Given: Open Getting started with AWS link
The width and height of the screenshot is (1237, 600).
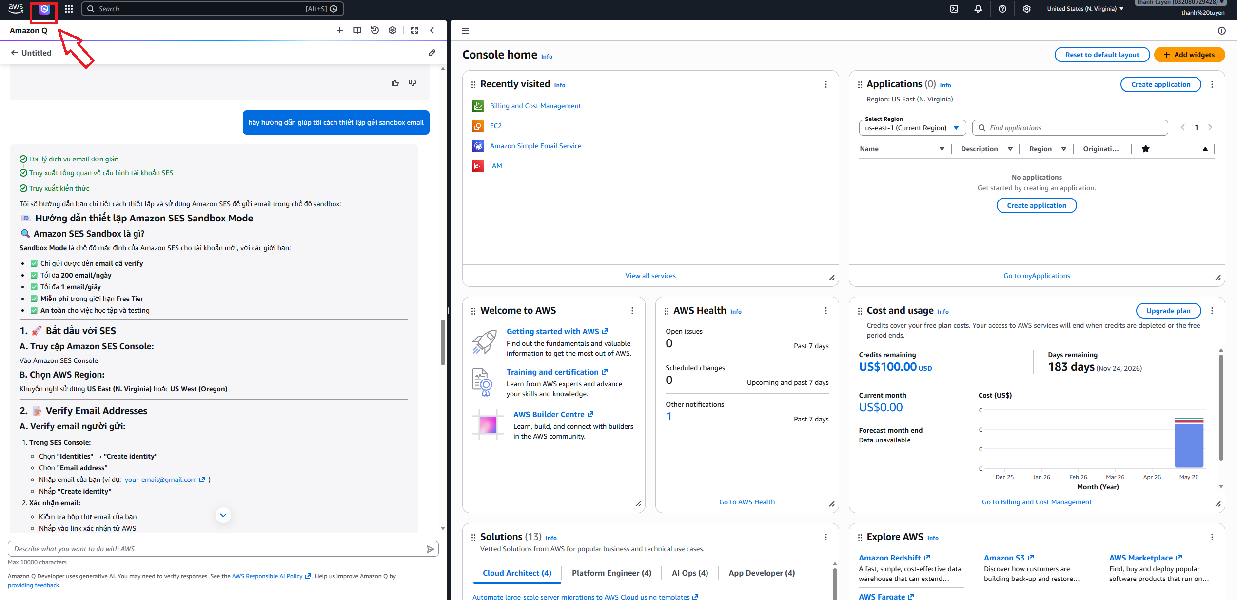Looking at the screenshot, I should tap(557, 331).
